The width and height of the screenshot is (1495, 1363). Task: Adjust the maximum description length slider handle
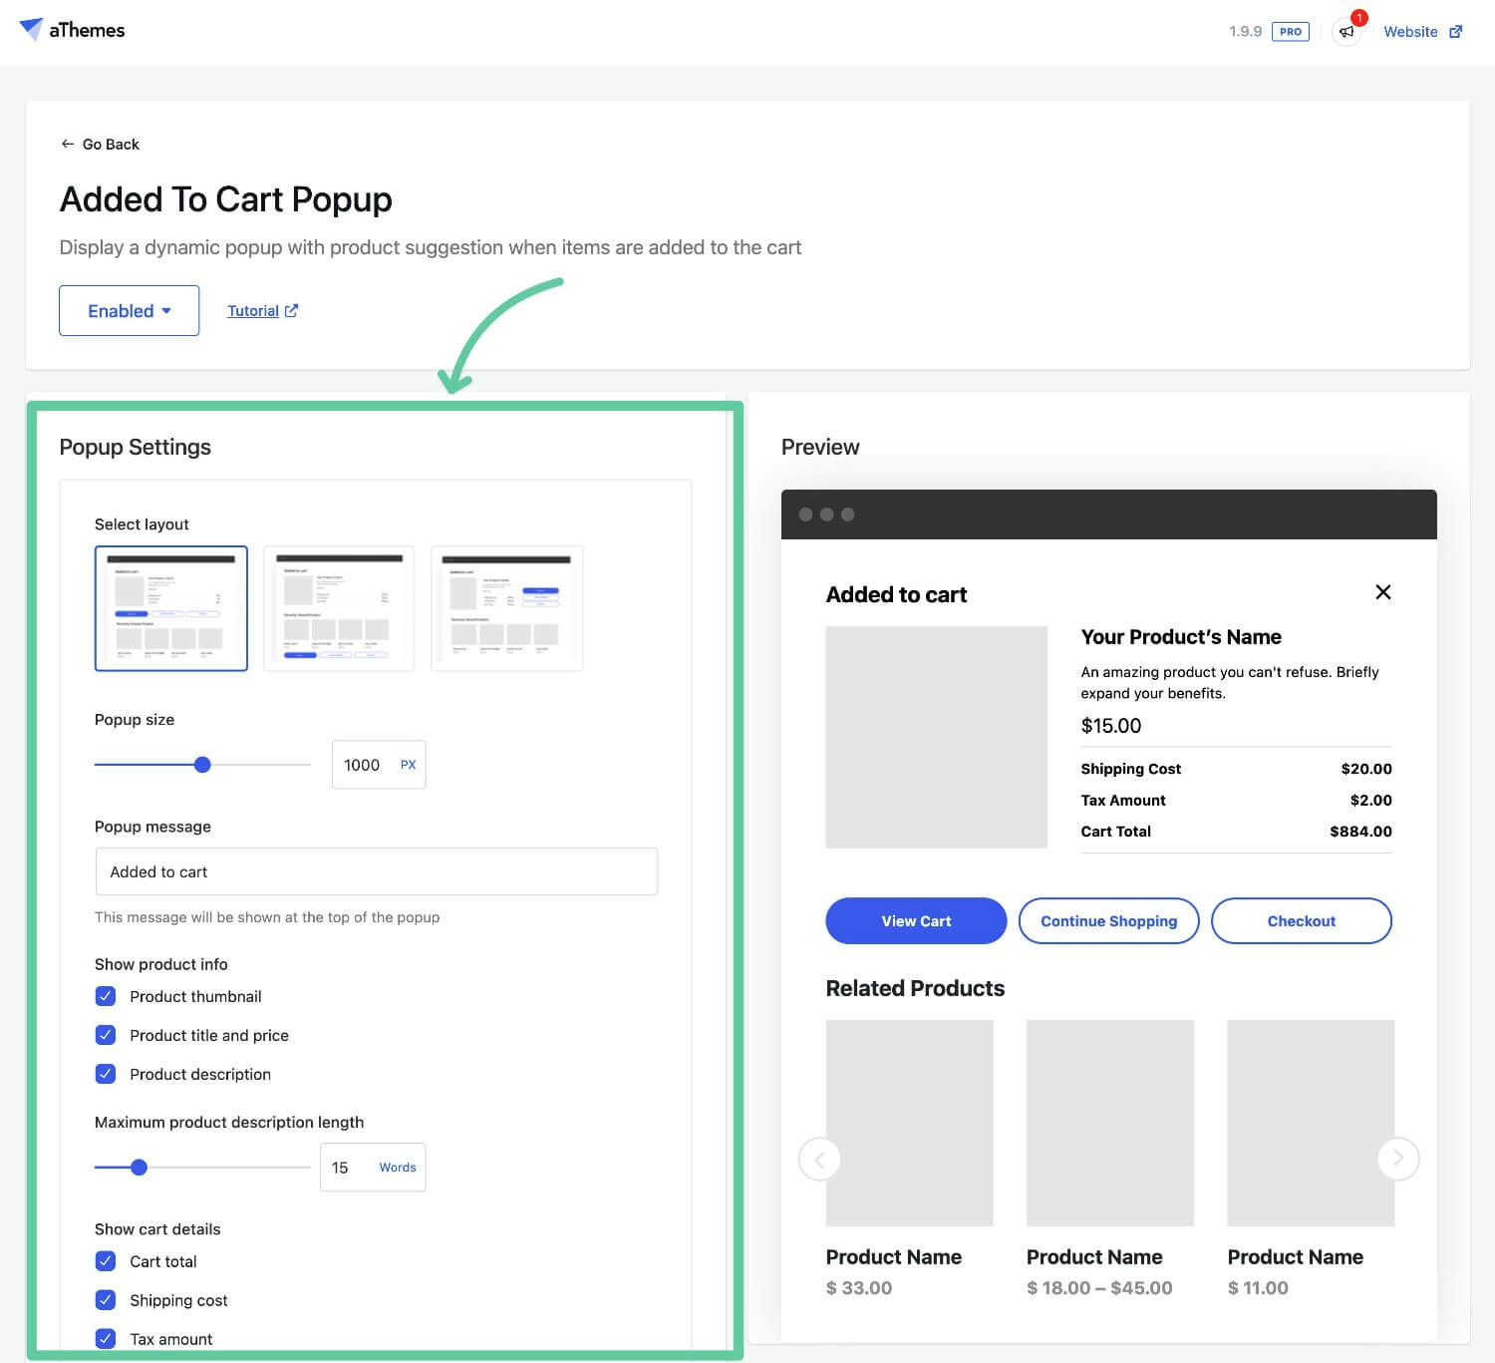(x=140, y=1168)
